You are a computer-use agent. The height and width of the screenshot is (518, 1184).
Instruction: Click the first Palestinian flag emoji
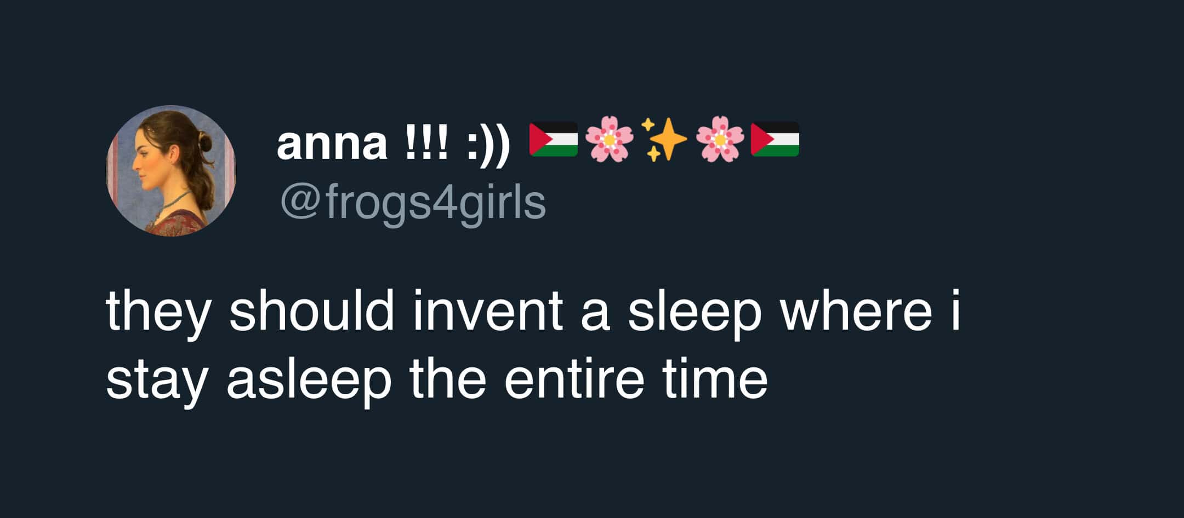(x=554, y=139)
